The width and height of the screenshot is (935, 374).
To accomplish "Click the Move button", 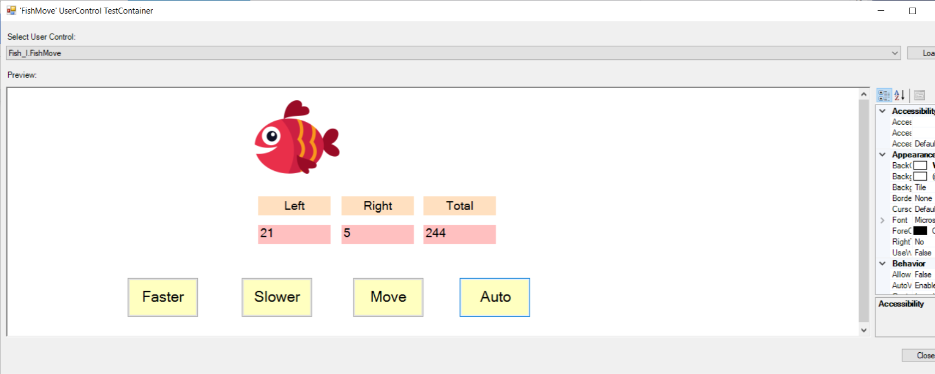I will coord(388,297).
